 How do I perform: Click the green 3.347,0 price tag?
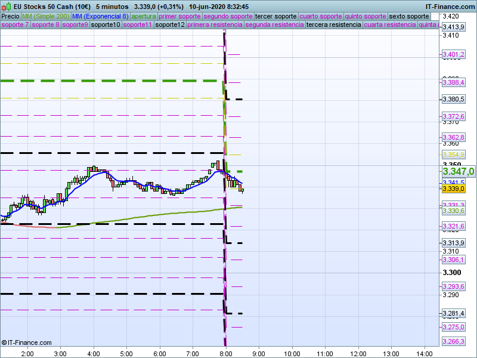pos(458,171)
